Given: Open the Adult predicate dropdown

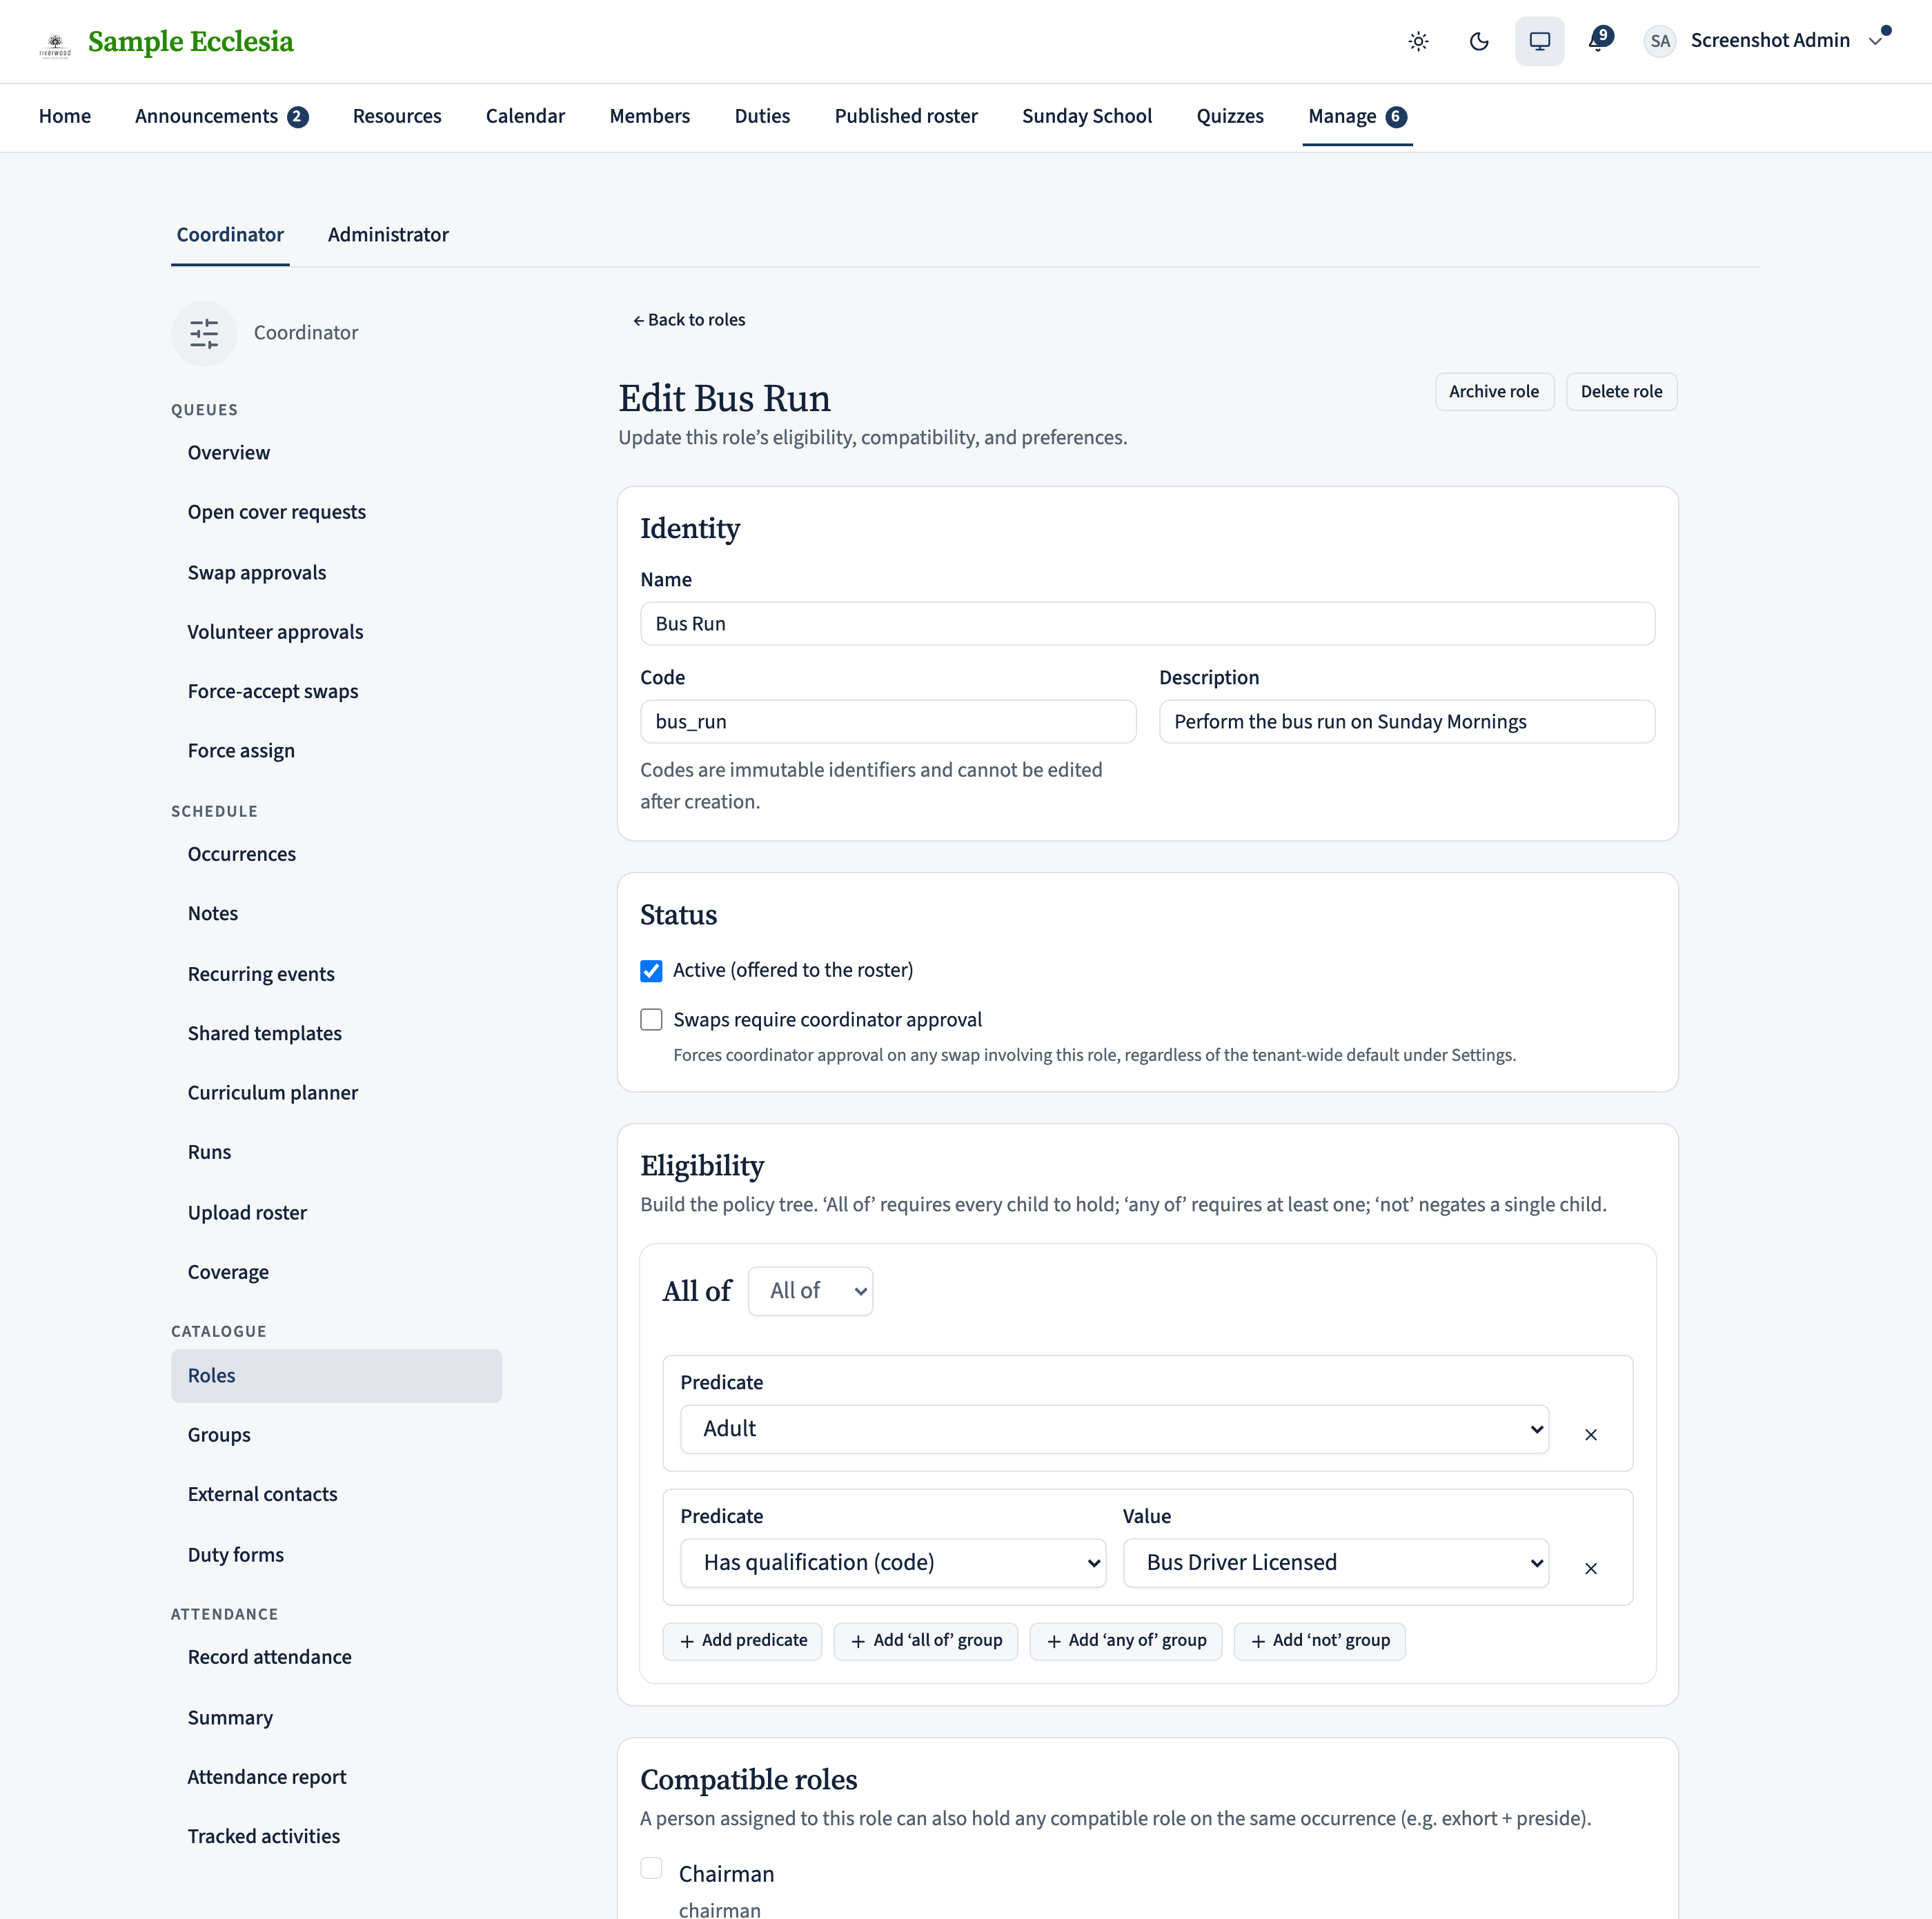Looking at the screenshot, I should (x=1114, y=1429).
